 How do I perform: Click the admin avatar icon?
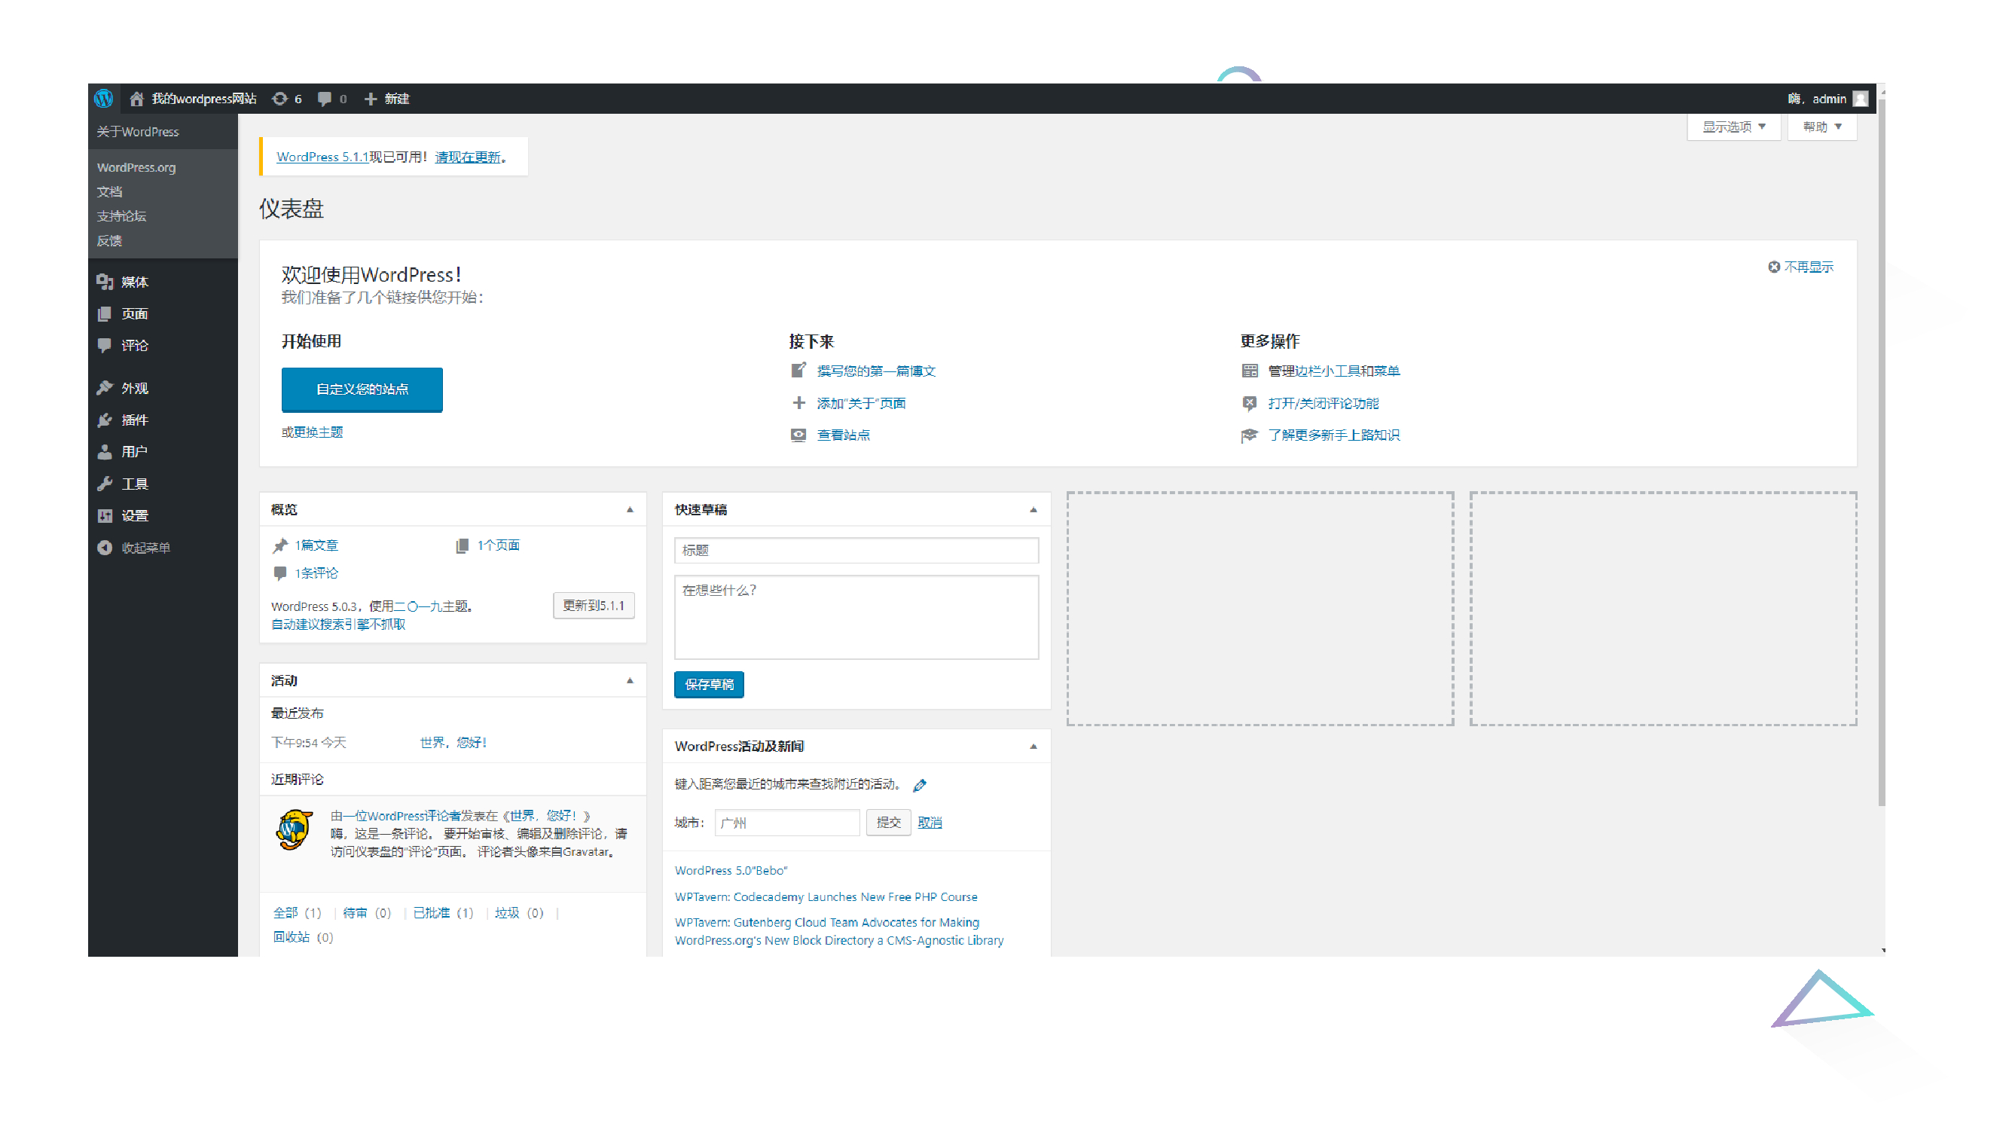pyautogui.click(x=1860, y=98)
